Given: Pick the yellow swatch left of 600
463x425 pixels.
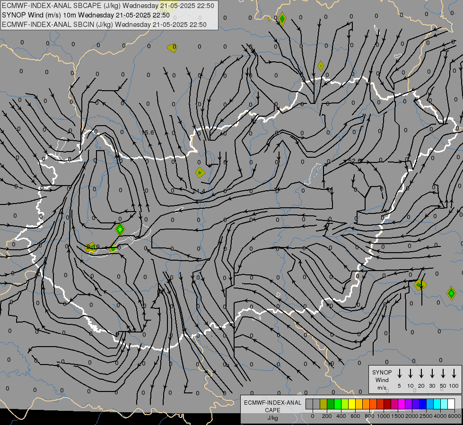Looking at the screenshot, I should pos(352,404).
